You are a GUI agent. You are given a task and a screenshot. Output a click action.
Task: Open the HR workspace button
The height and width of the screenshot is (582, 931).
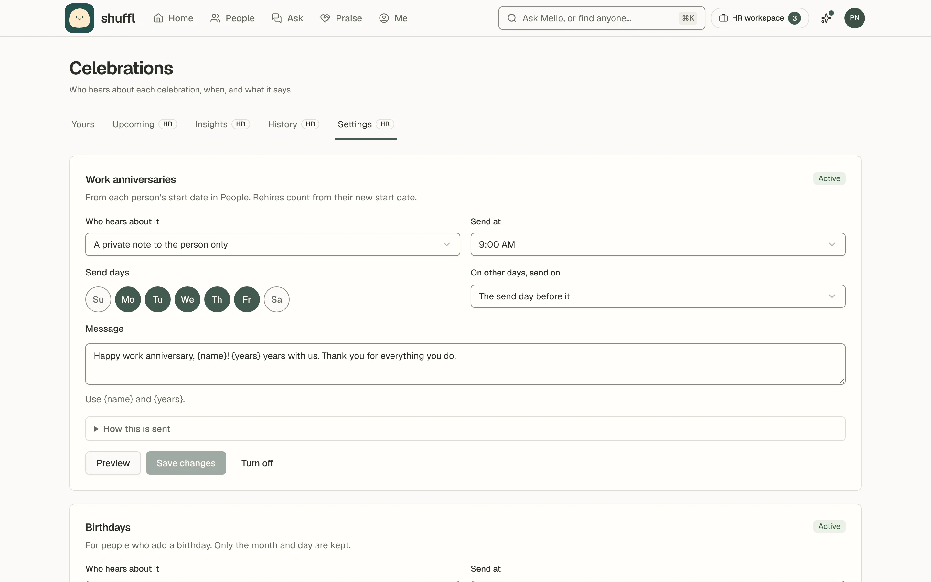pos(760,18)
